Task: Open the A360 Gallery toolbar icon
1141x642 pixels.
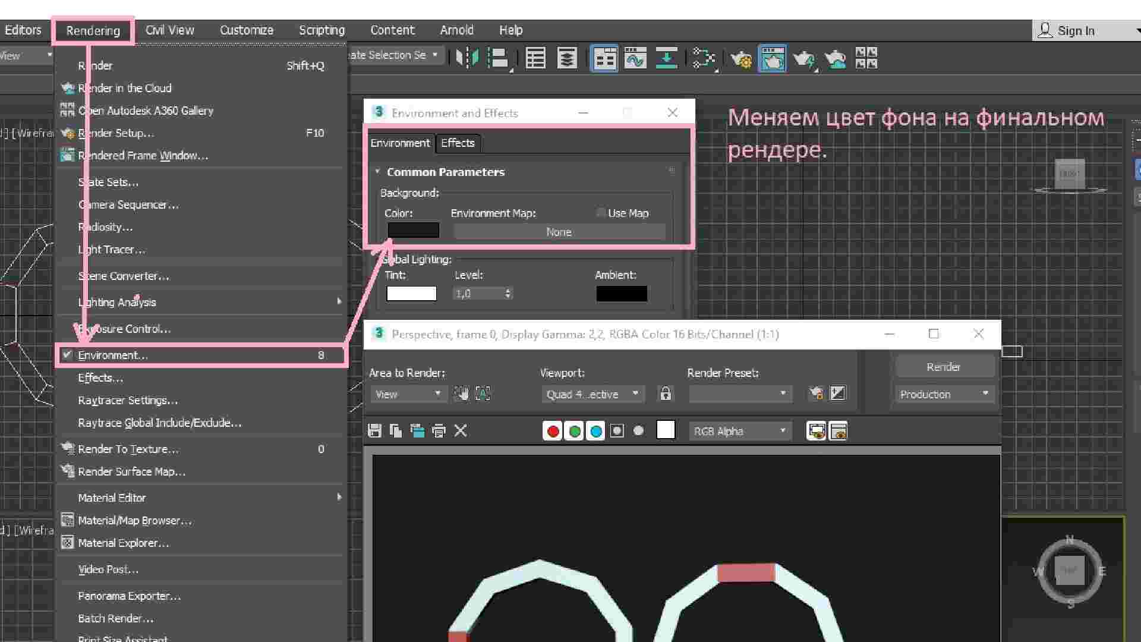Action: coord(866,58)
